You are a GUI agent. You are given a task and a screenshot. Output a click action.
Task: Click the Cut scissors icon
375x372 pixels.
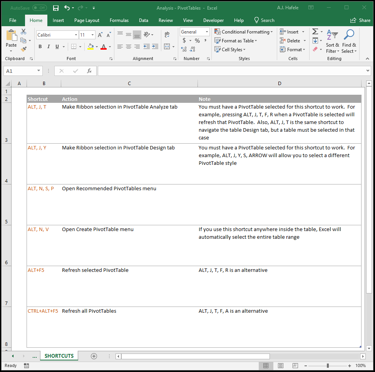coord(23,32)
